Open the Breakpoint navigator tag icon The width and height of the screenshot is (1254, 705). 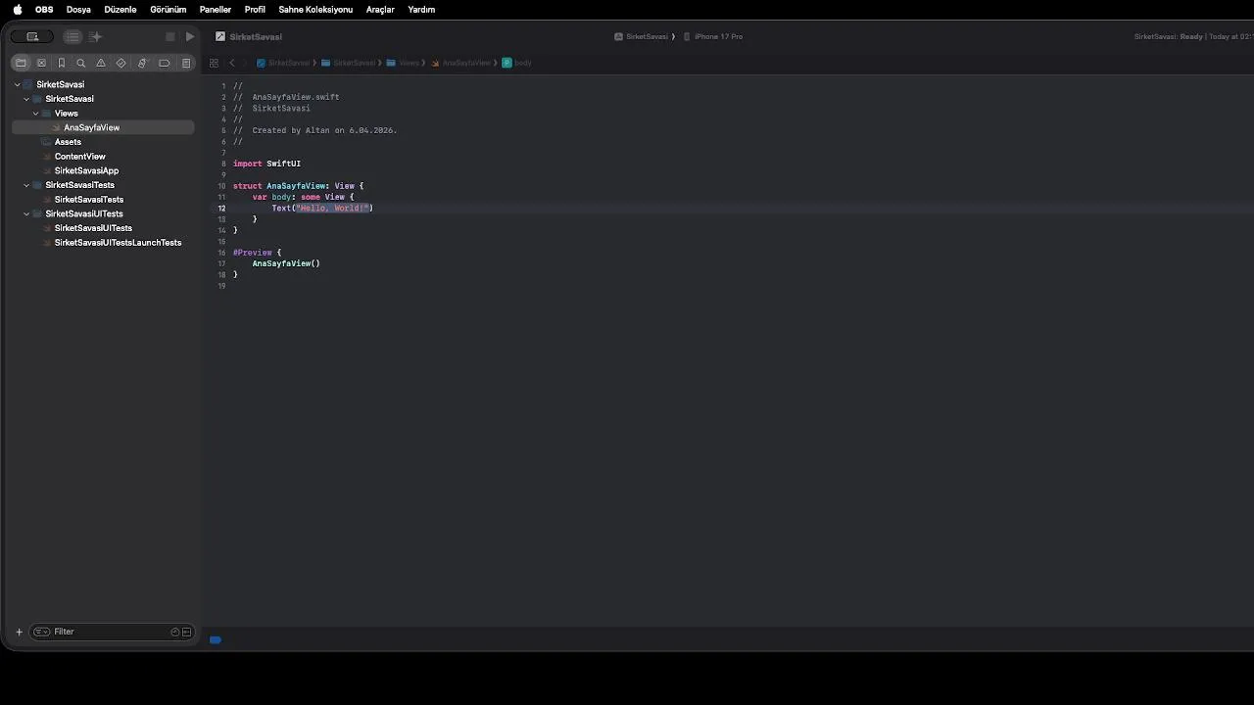[164, 63]
